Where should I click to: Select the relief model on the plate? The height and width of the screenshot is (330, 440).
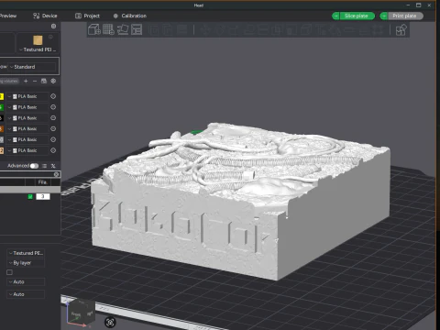240,202
